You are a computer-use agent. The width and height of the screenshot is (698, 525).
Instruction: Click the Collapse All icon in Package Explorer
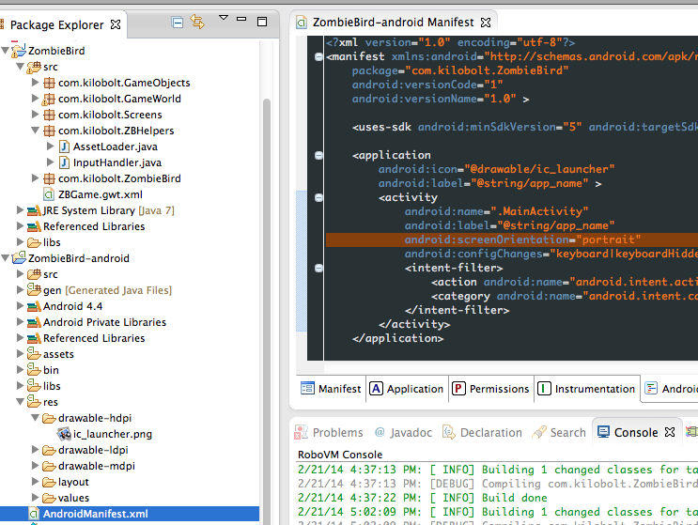[x=178, y=23]
